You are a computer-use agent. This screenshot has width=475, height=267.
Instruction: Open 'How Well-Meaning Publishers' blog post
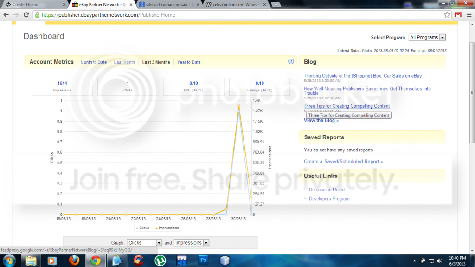point(367,91)
